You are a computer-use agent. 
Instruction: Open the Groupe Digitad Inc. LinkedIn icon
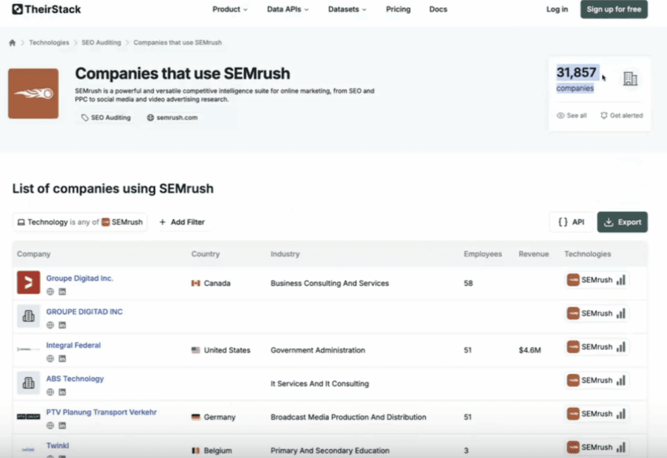click(x=62, y=292)
